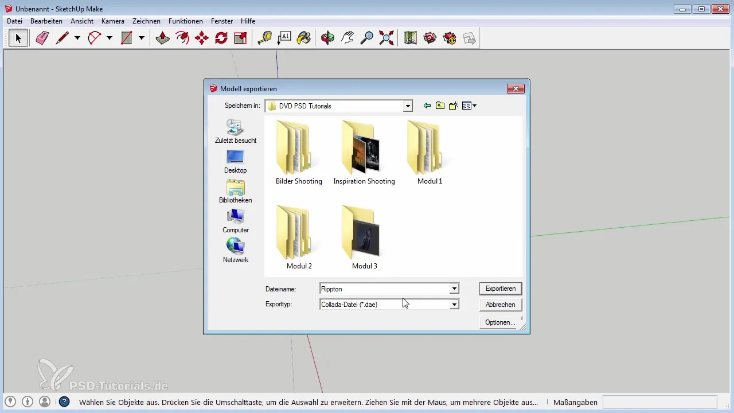
Task: Select the Zoom Extents tool
Action: 386,38
